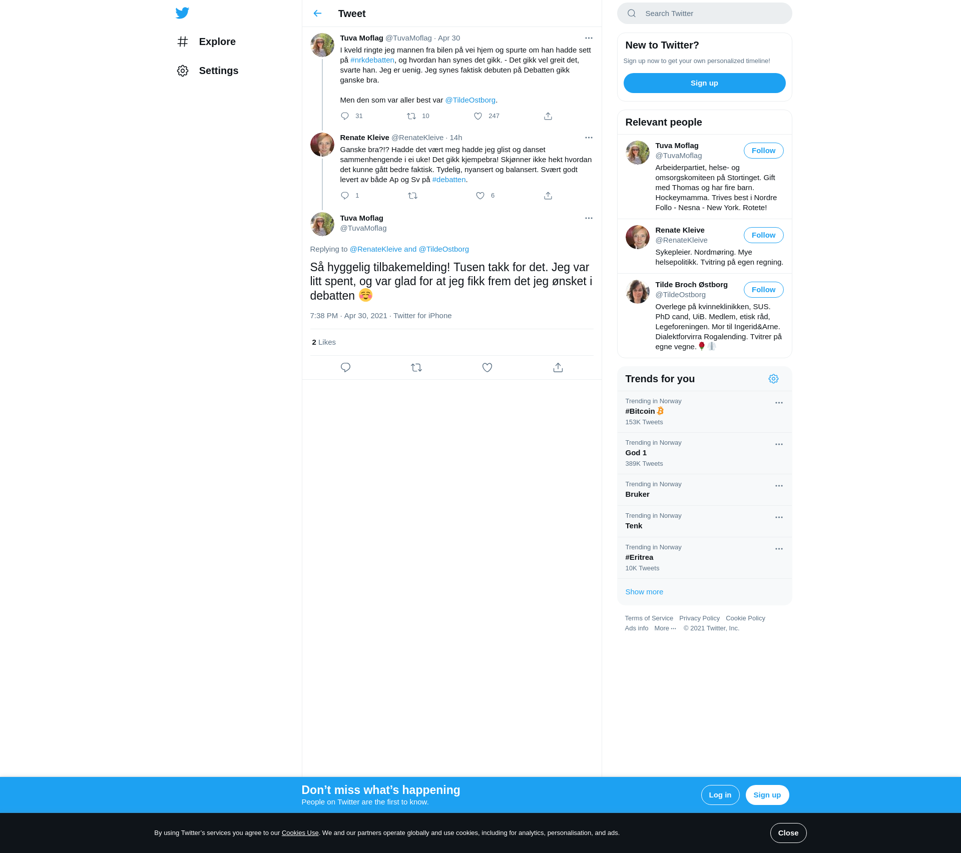Open Ads info
This screenshot has width=961, height=853.
[636, 628]
